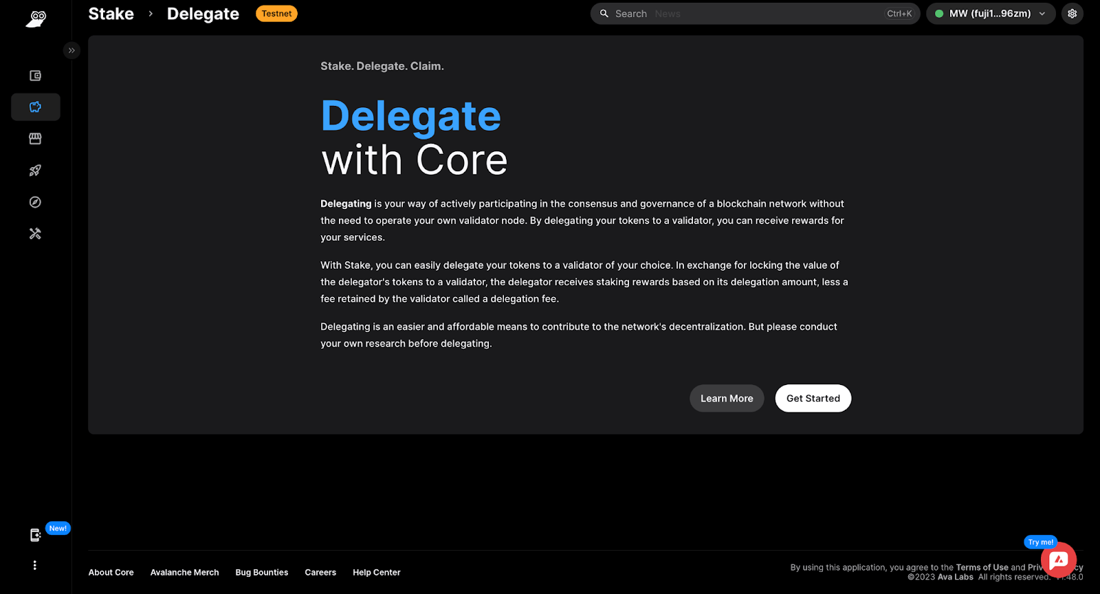Open the Tools wrench sidebar icon
The image size is (1100, 594).
coord(36,234)
